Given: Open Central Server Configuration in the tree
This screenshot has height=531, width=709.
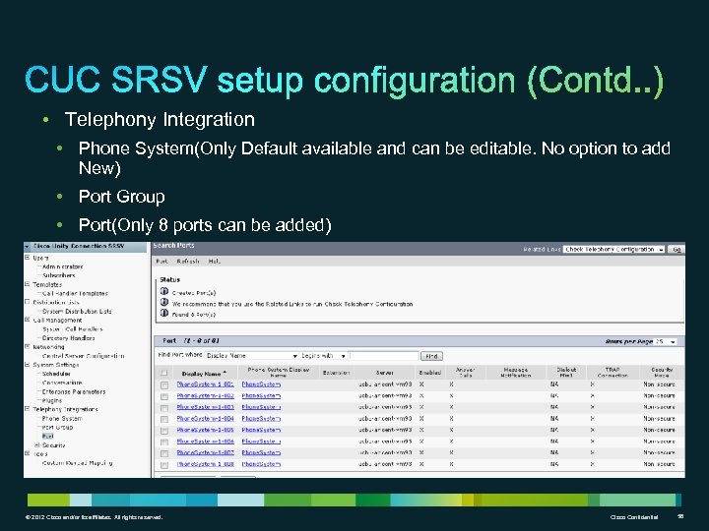Looking at the screenshot, I should (x=83, y=356).
